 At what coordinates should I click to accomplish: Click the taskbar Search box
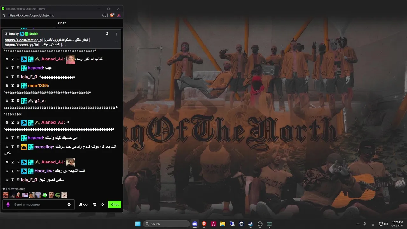click(166, 224)
